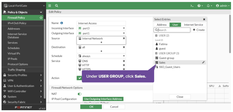Viewport: 233px width, 112px height.
Task: Switch to the Internet Service tab
Action: click(193, 25)
